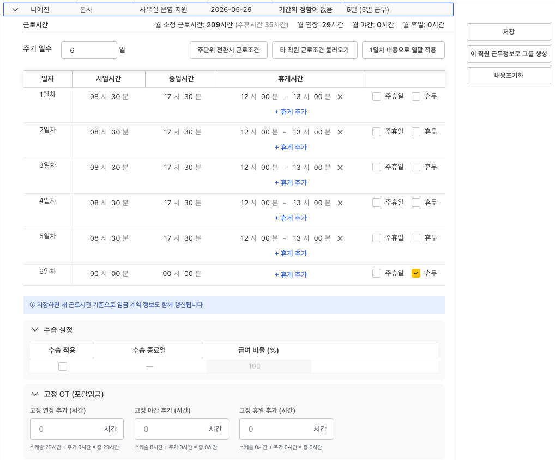Check 휴무 for 4일차
555x460 pixels.
(416, 203)
